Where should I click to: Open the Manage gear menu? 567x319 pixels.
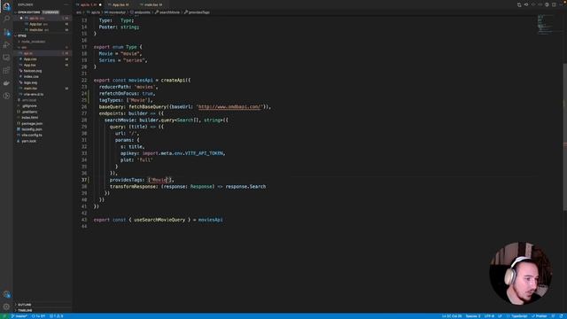pyautogui.click(x=6, y=307)
